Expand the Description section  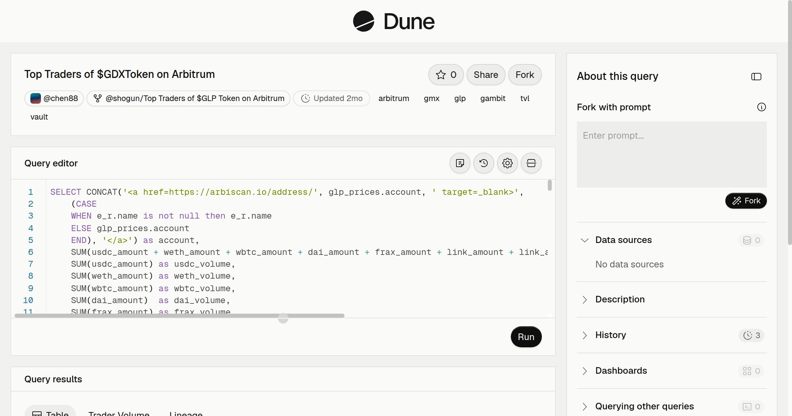tap(584, 299)
